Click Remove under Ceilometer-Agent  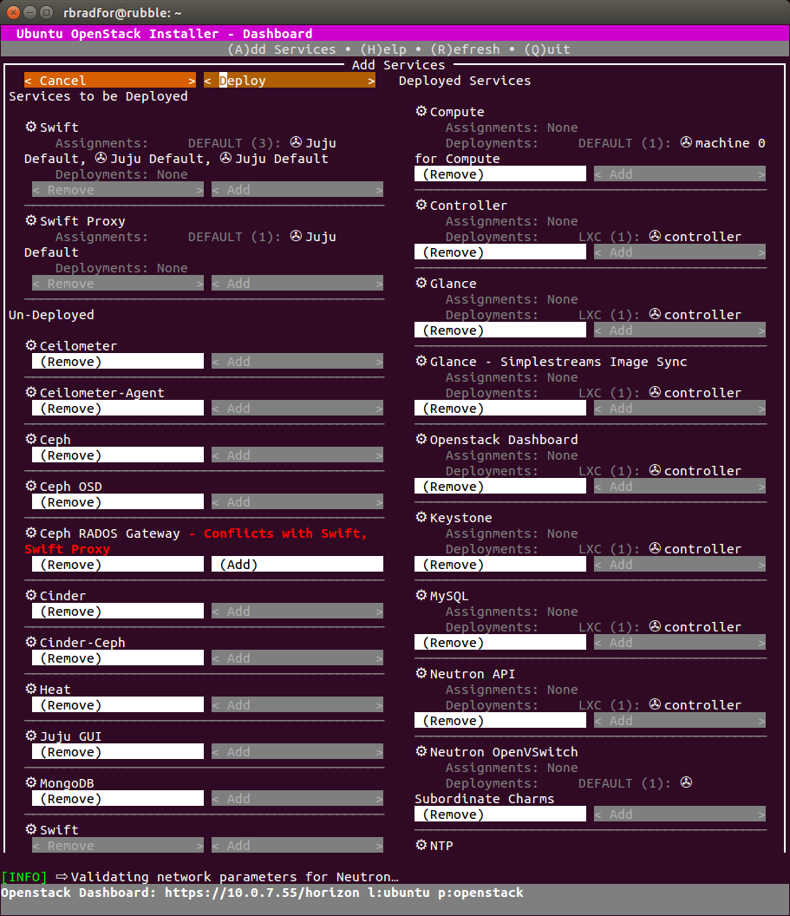tap(118, 409)
